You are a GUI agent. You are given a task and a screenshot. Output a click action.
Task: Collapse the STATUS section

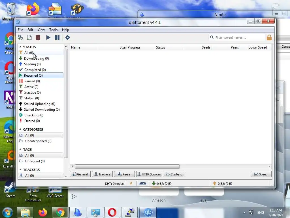[20, 47]
